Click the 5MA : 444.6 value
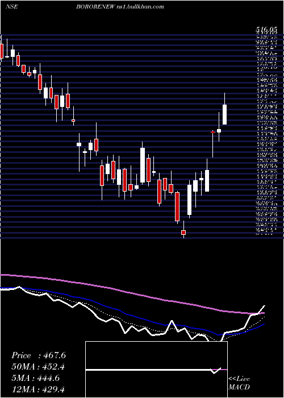The width and height of the screenshot is (284, 398). tap(35, 378)
